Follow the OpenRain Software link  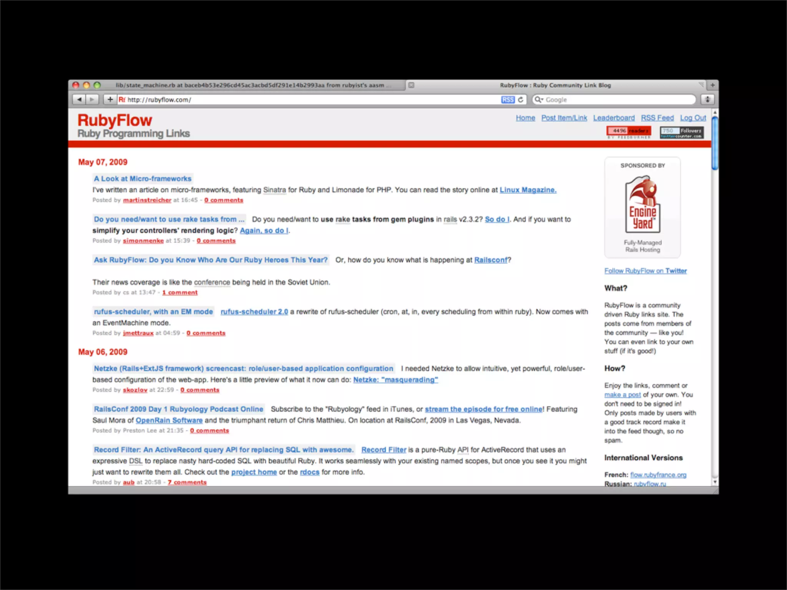pos(169,421)
